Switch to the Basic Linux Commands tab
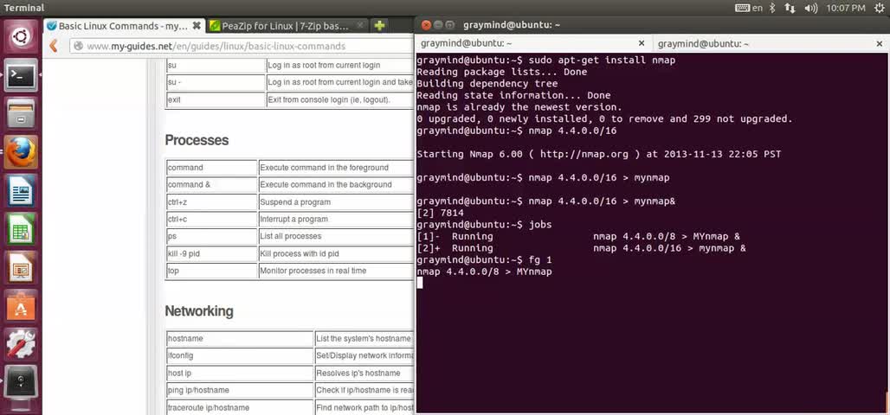Screen dimensions: 890x415 click(124, 26)
